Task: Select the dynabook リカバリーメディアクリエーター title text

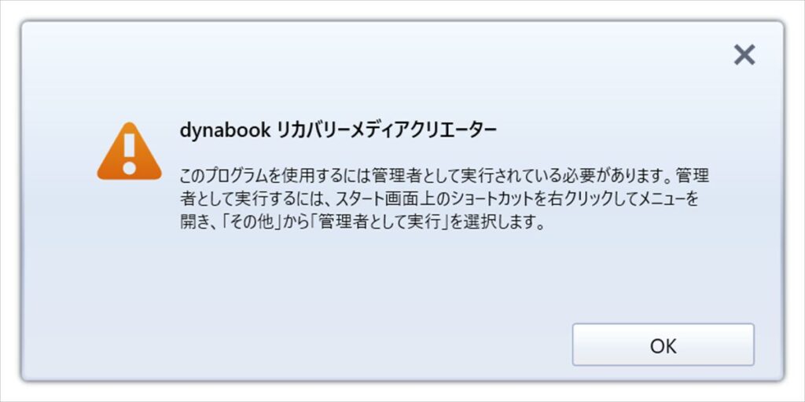Action: tap(338, 131)
